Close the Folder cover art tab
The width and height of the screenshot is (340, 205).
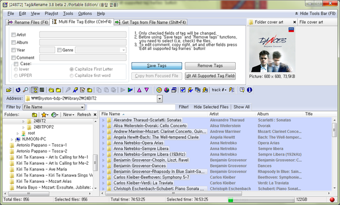[x=295, y=22]
